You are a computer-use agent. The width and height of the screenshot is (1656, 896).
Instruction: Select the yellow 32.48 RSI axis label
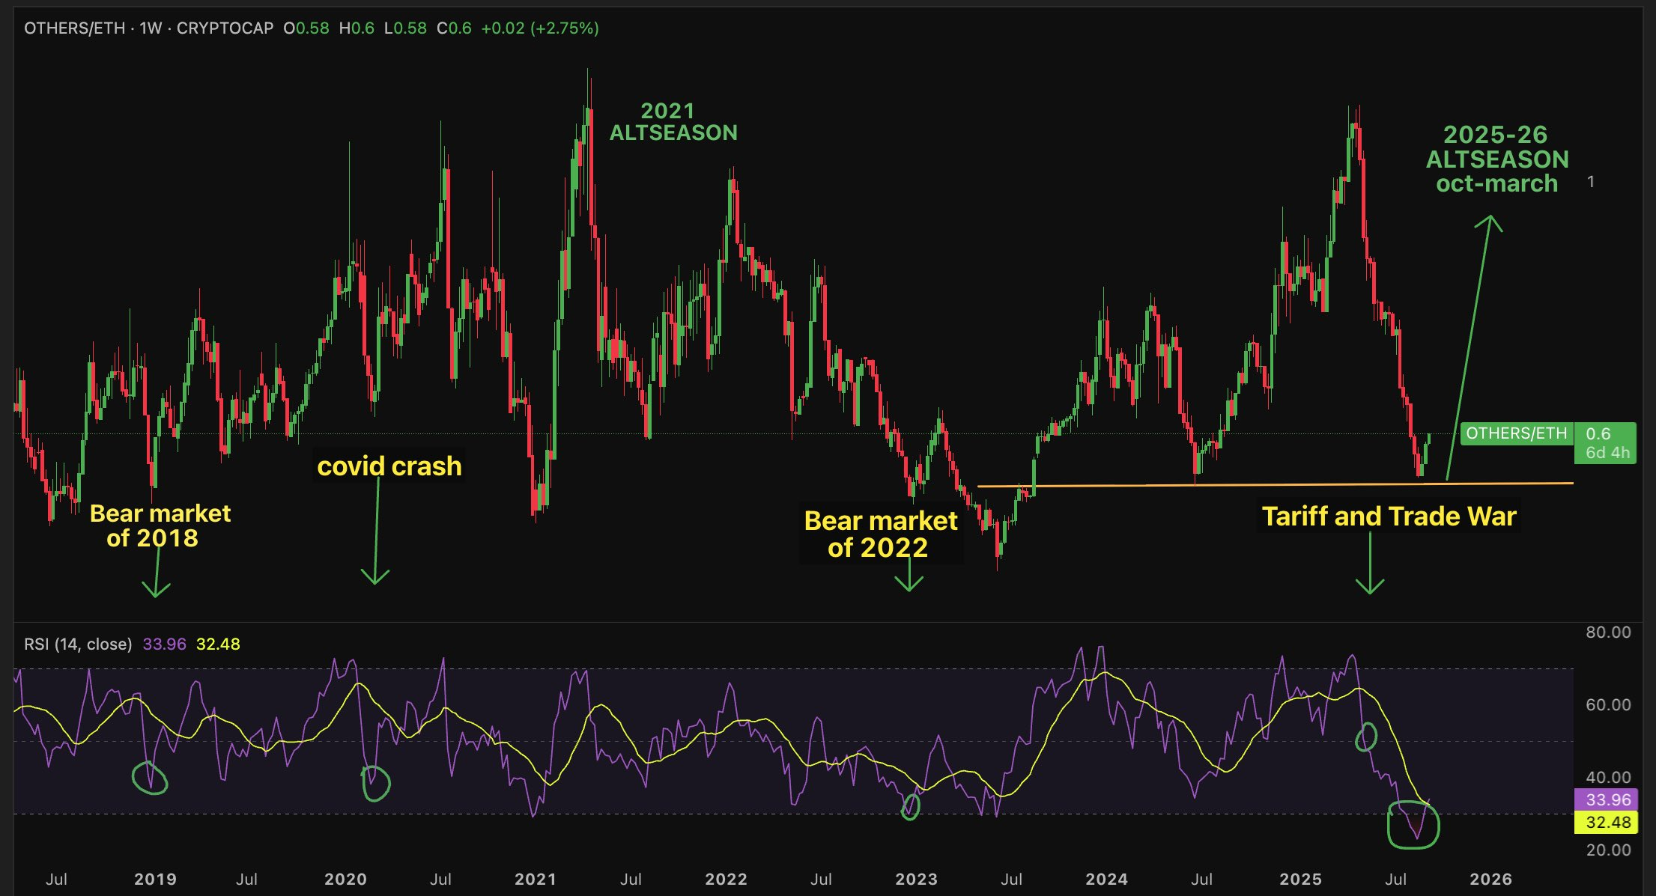click(1607, 823)
